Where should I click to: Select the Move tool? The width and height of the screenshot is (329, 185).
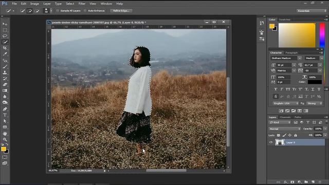coord(5,24)
